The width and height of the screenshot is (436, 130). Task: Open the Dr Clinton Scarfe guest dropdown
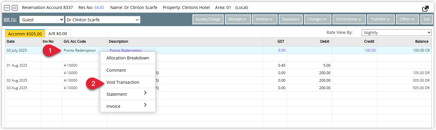[x=103, y=20]
